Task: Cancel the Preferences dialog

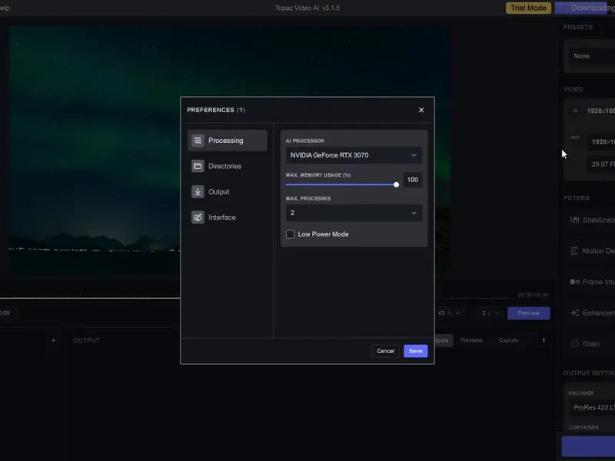Action: pos(385,351)
